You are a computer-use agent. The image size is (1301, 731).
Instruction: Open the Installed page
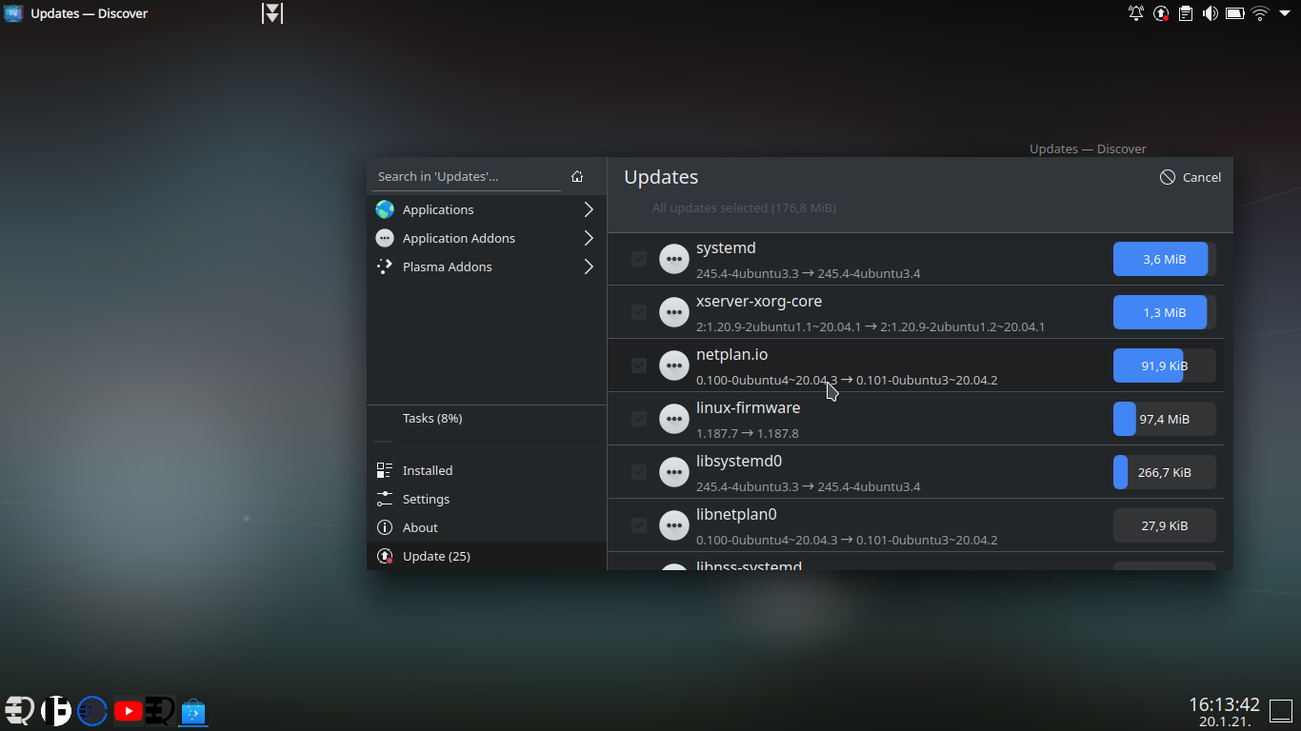pyautogui.click(x=487, y=470)
